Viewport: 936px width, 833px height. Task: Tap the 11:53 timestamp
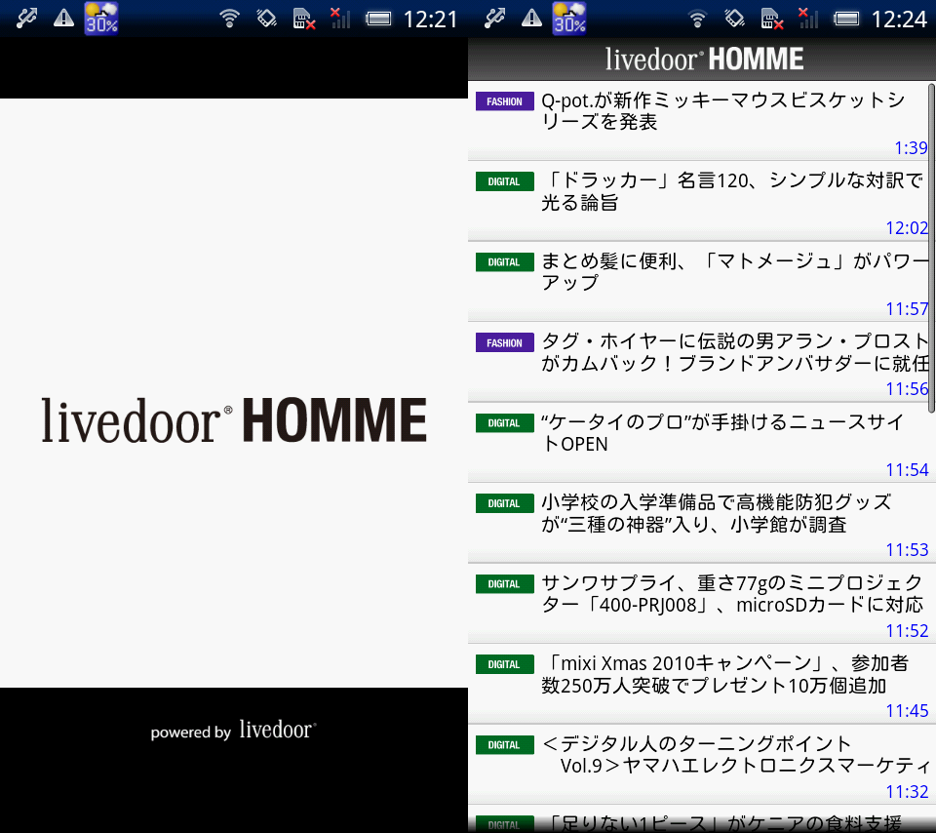coord(907,549)
